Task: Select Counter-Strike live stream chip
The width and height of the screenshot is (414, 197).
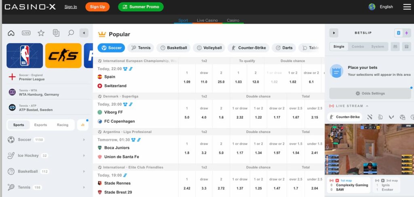Action: pyautogui.click(x=344, y=117)
